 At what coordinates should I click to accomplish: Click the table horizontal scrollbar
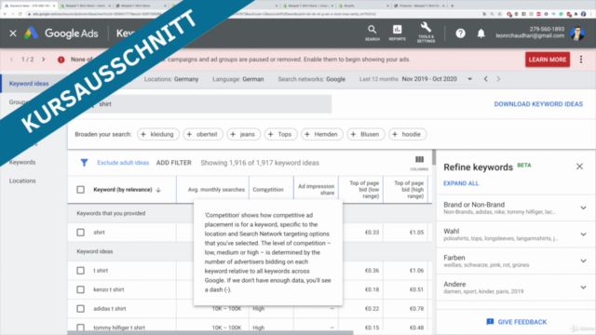[x=210, y=333]
